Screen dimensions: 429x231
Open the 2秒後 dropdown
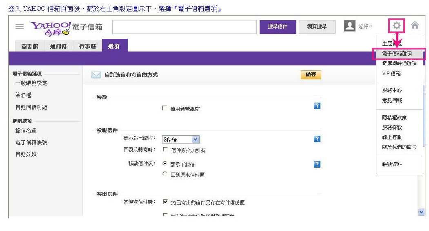pos(180,139)
